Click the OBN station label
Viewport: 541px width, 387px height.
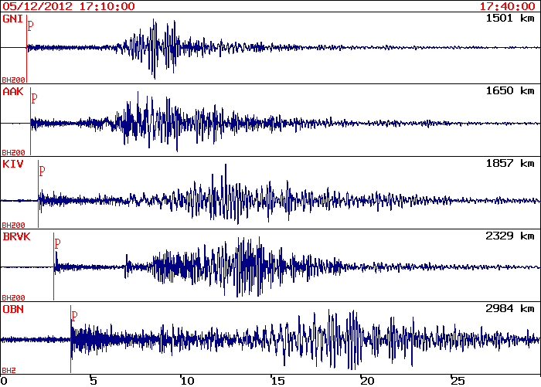[x=12, y=309]
